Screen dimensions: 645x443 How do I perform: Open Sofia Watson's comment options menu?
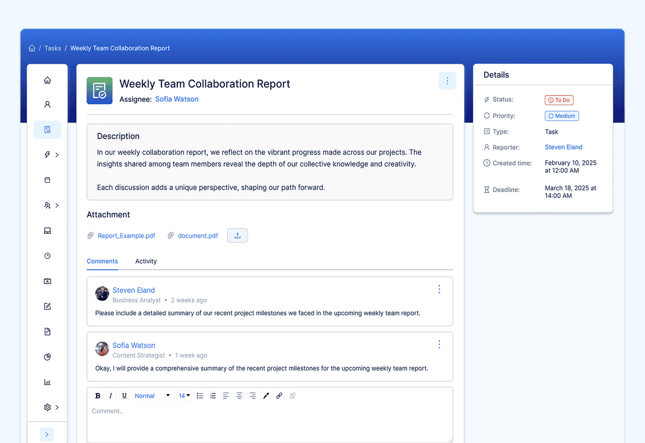point(439,345)
